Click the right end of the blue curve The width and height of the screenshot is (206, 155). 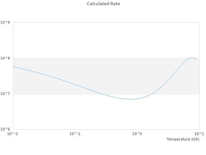click(x=197, y=60)
